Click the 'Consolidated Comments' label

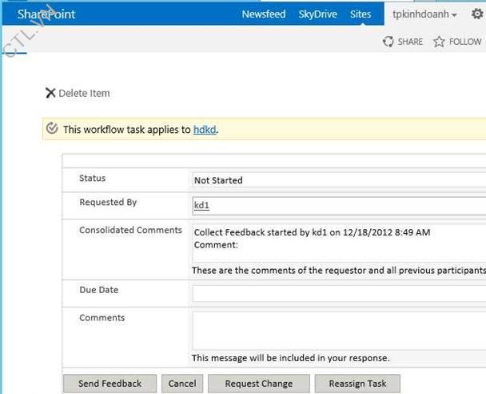pyautogui.click(x=130, y=230)
